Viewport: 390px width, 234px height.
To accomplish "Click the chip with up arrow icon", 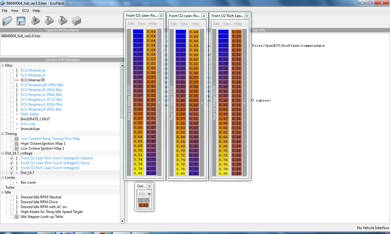I will point(35,21).
